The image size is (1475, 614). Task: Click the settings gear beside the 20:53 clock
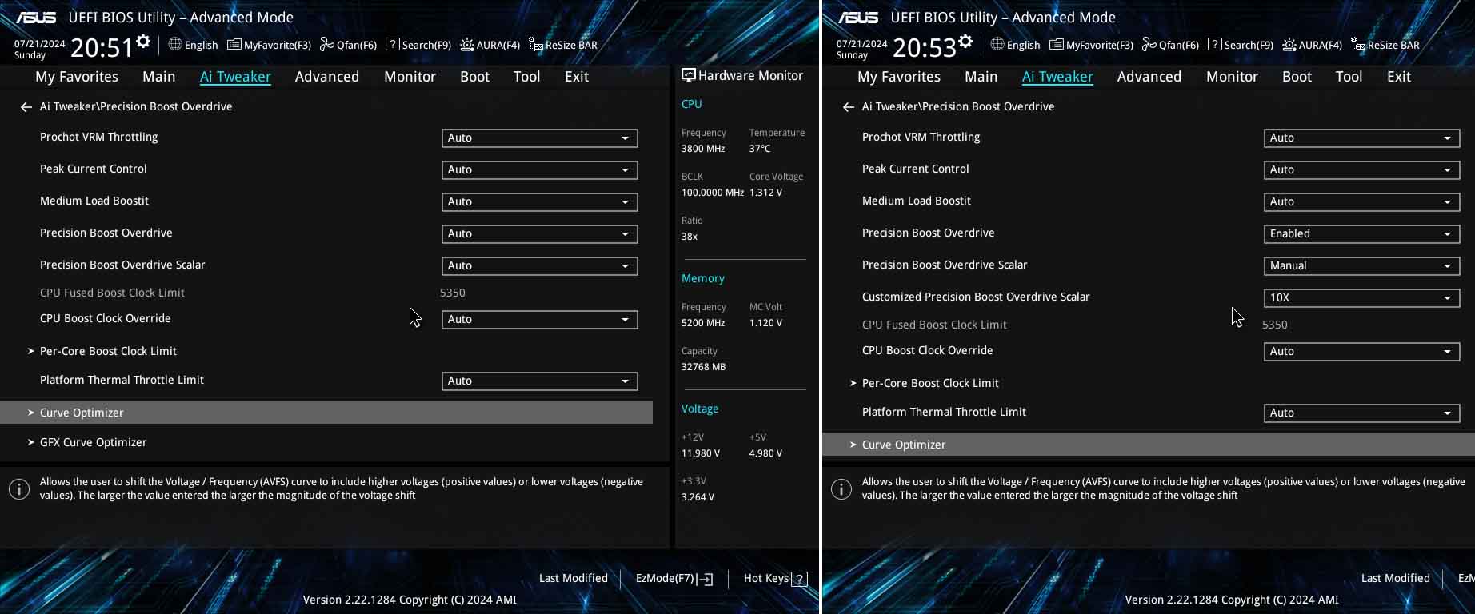click(965, 42)
